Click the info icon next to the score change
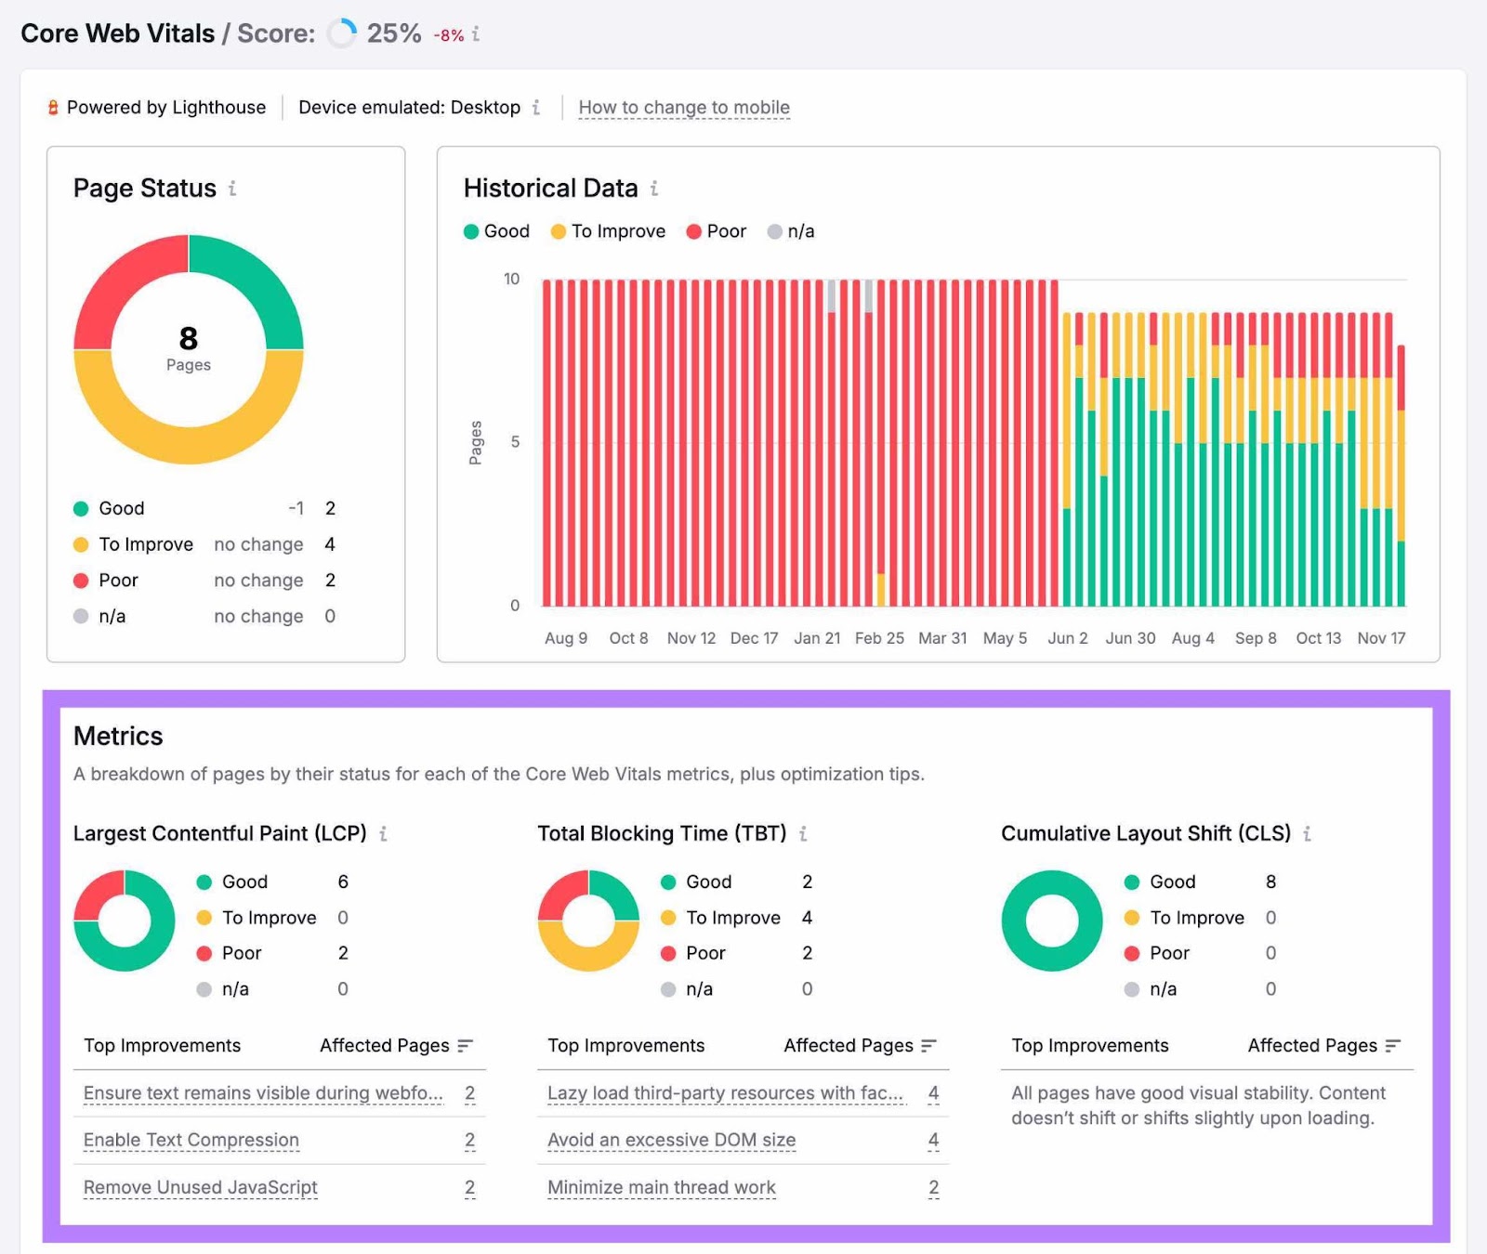This screenshot has height=1254, width=1487. (x=476, y=34)
